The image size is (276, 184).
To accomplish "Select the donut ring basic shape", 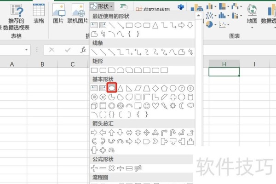I will (x=112, y=106).
